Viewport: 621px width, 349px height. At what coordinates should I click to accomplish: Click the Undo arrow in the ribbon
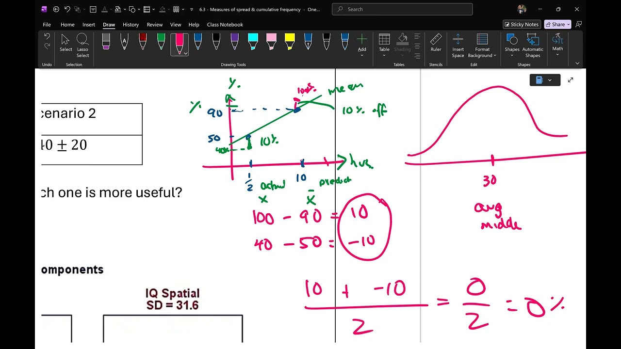pos(47,36)
